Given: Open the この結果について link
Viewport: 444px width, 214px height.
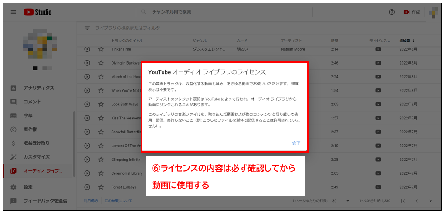Looking at the screenshot, I should coord(119,200).
